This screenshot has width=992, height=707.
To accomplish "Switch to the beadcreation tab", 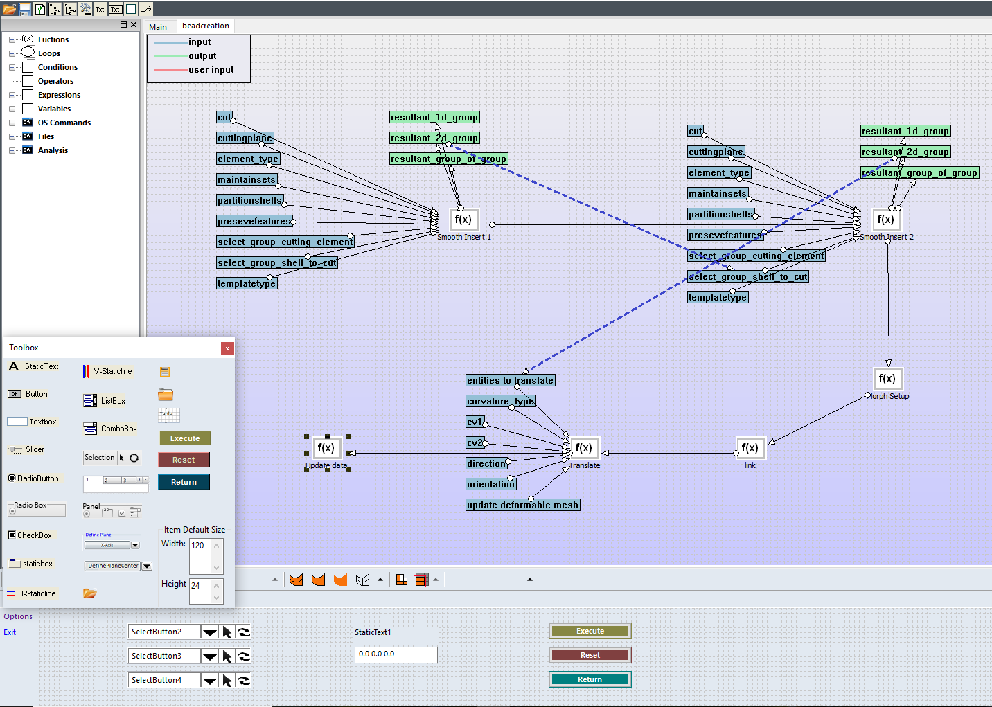I will pyautogui.click(x=206, y=26).
